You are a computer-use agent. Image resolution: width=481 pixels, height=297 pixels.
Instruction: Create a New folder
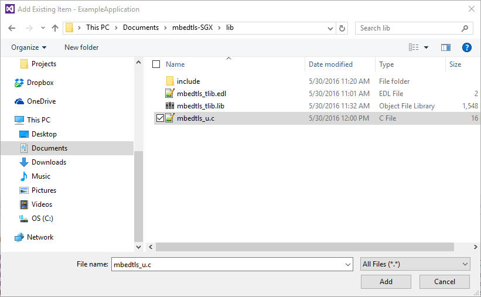[x=81, y=47]
